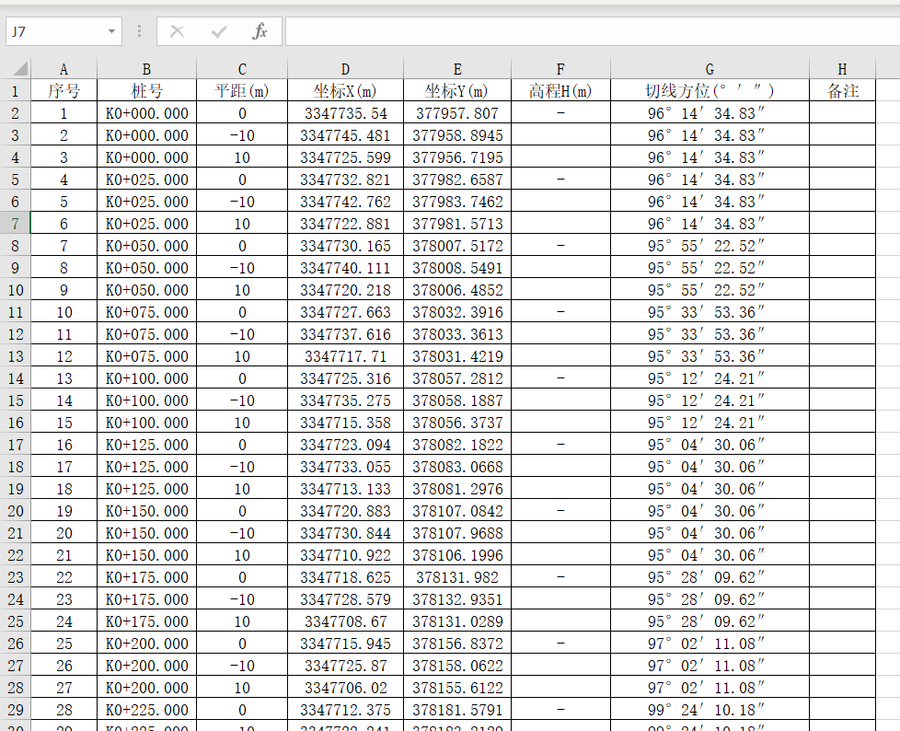Click the Select All corner triangle
The width and height of the screenshot is (900, 731).
tap(17, 69)
